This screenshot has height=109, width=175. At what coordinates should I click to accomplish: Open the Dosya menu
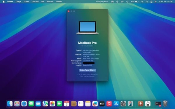[x=18, y=1]
